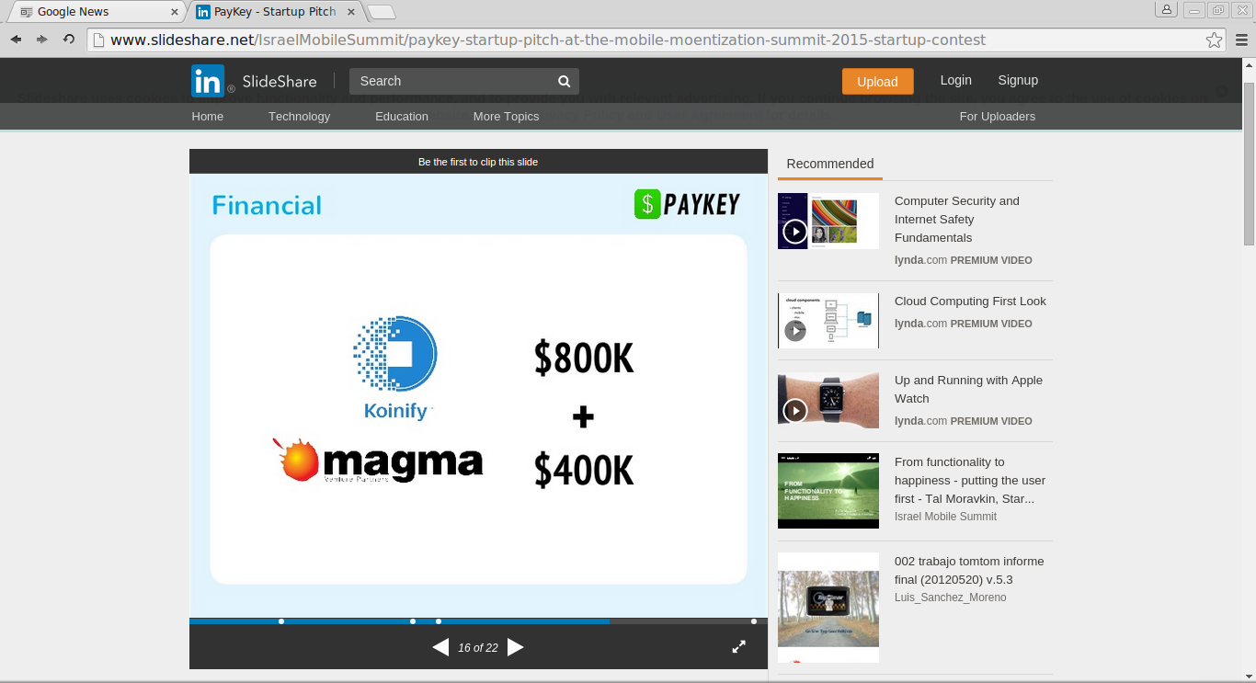Click the LinkedIn SlideShare logo
This screenshot has height=683, width=1256.
pos(254,81)
